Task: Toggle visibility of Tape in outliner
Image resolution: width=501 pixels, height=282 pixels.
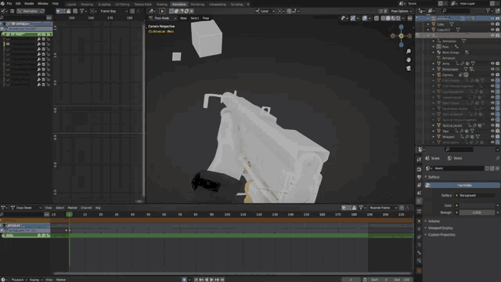Action: 492,131
